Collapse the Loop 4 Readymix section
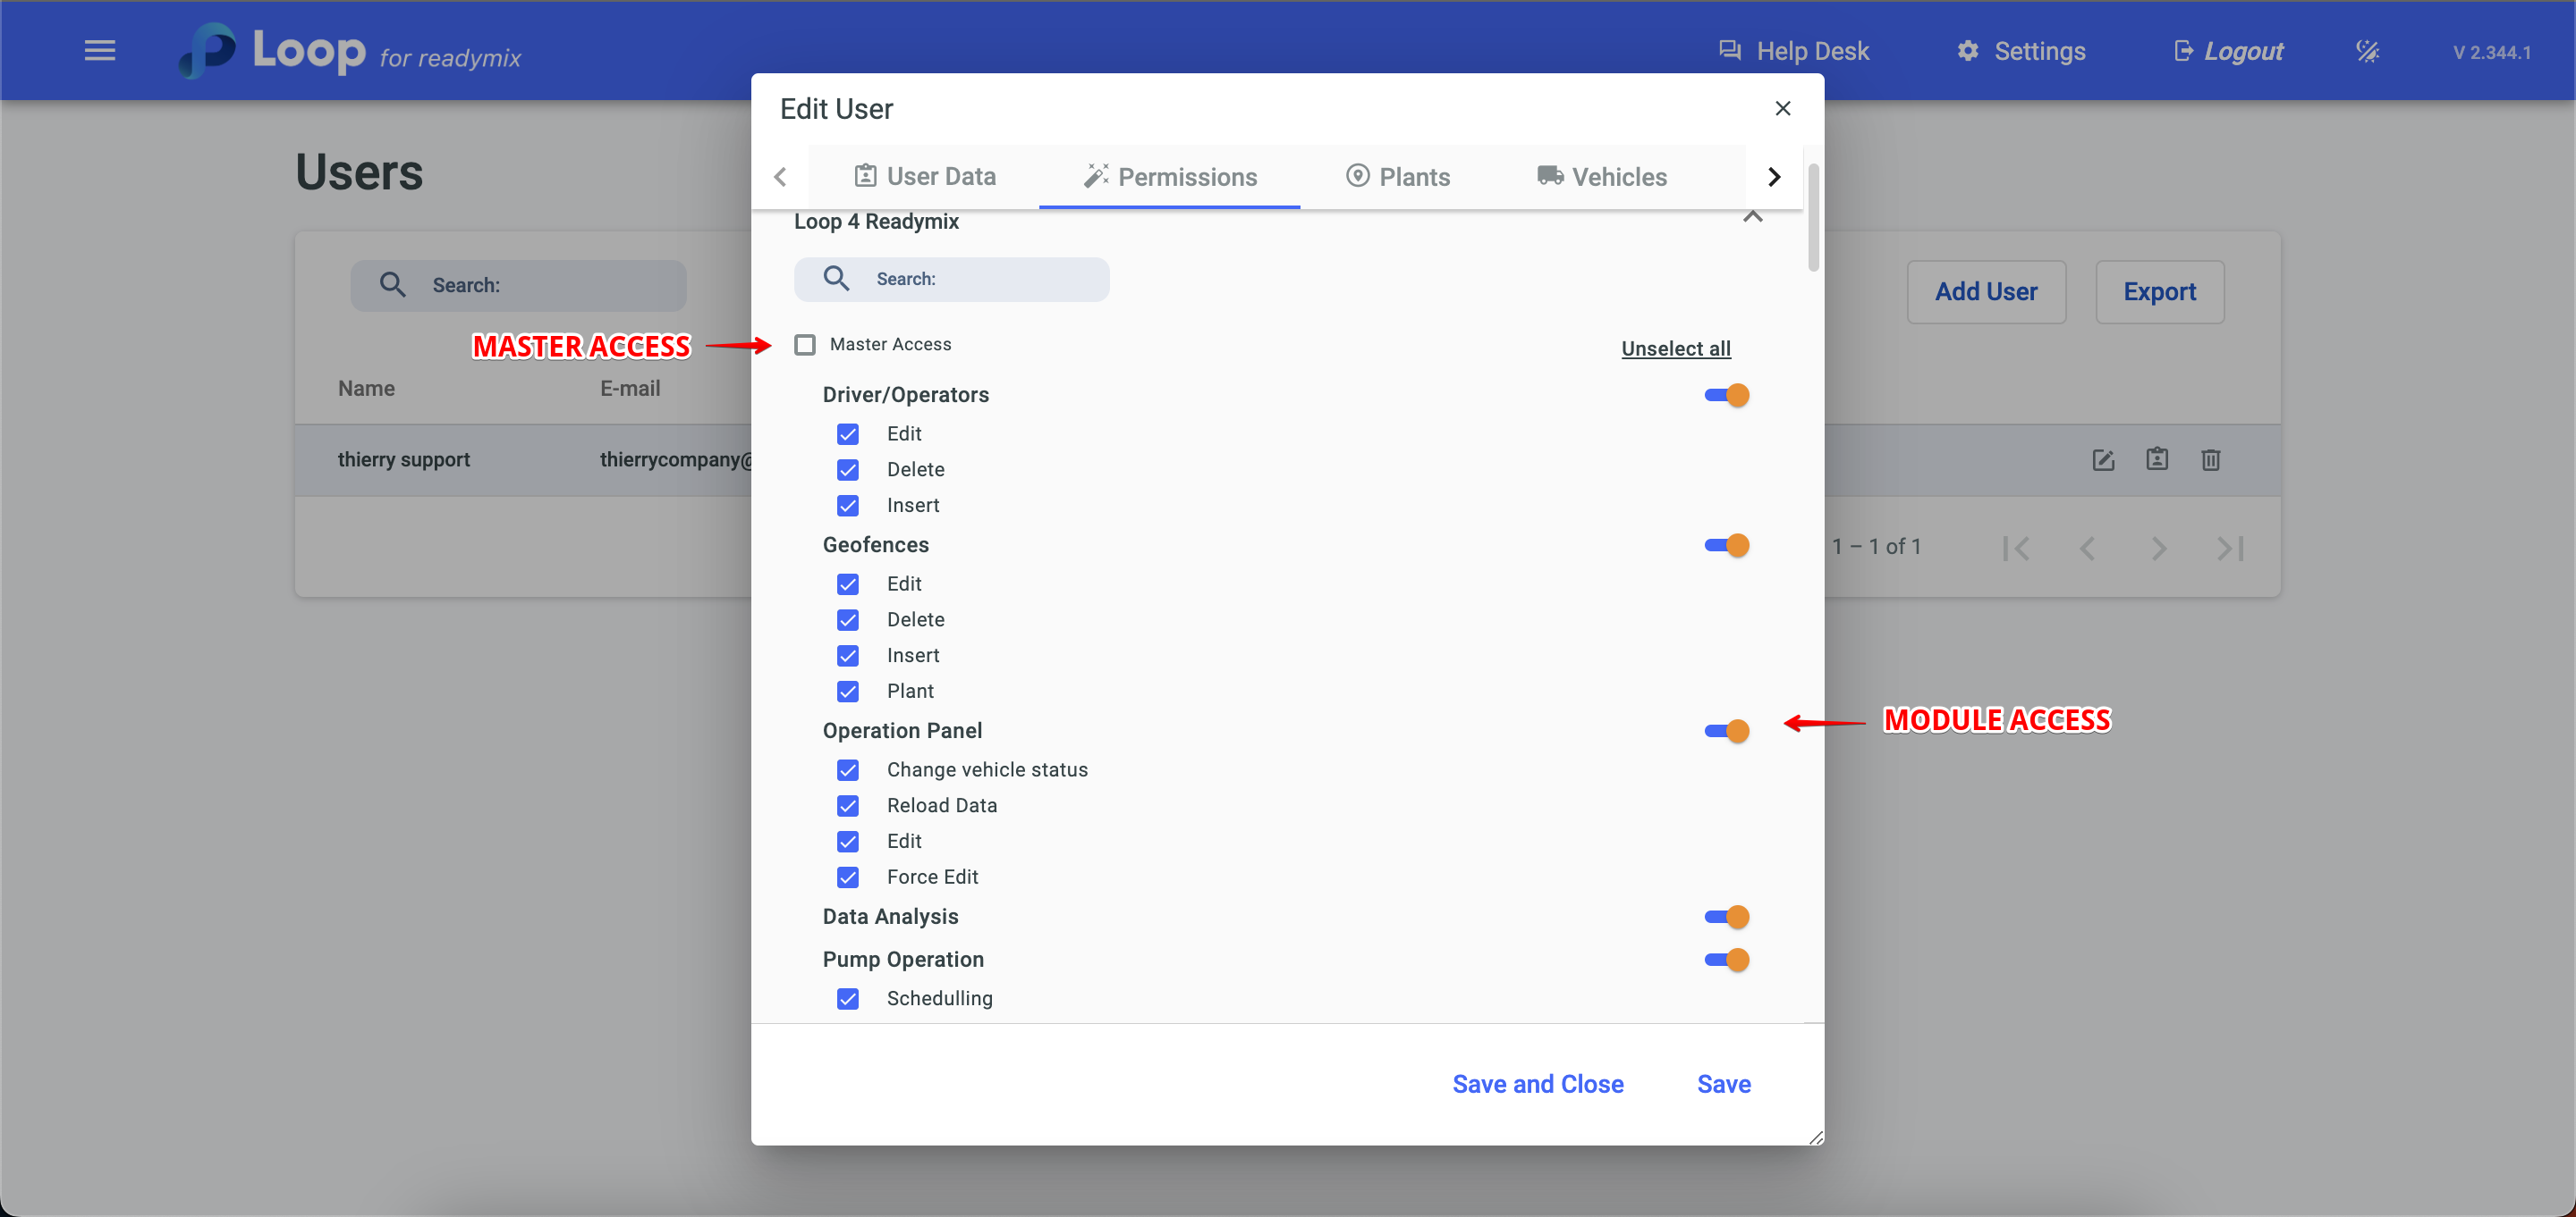2576x1217 pixels. [1752, 218]
